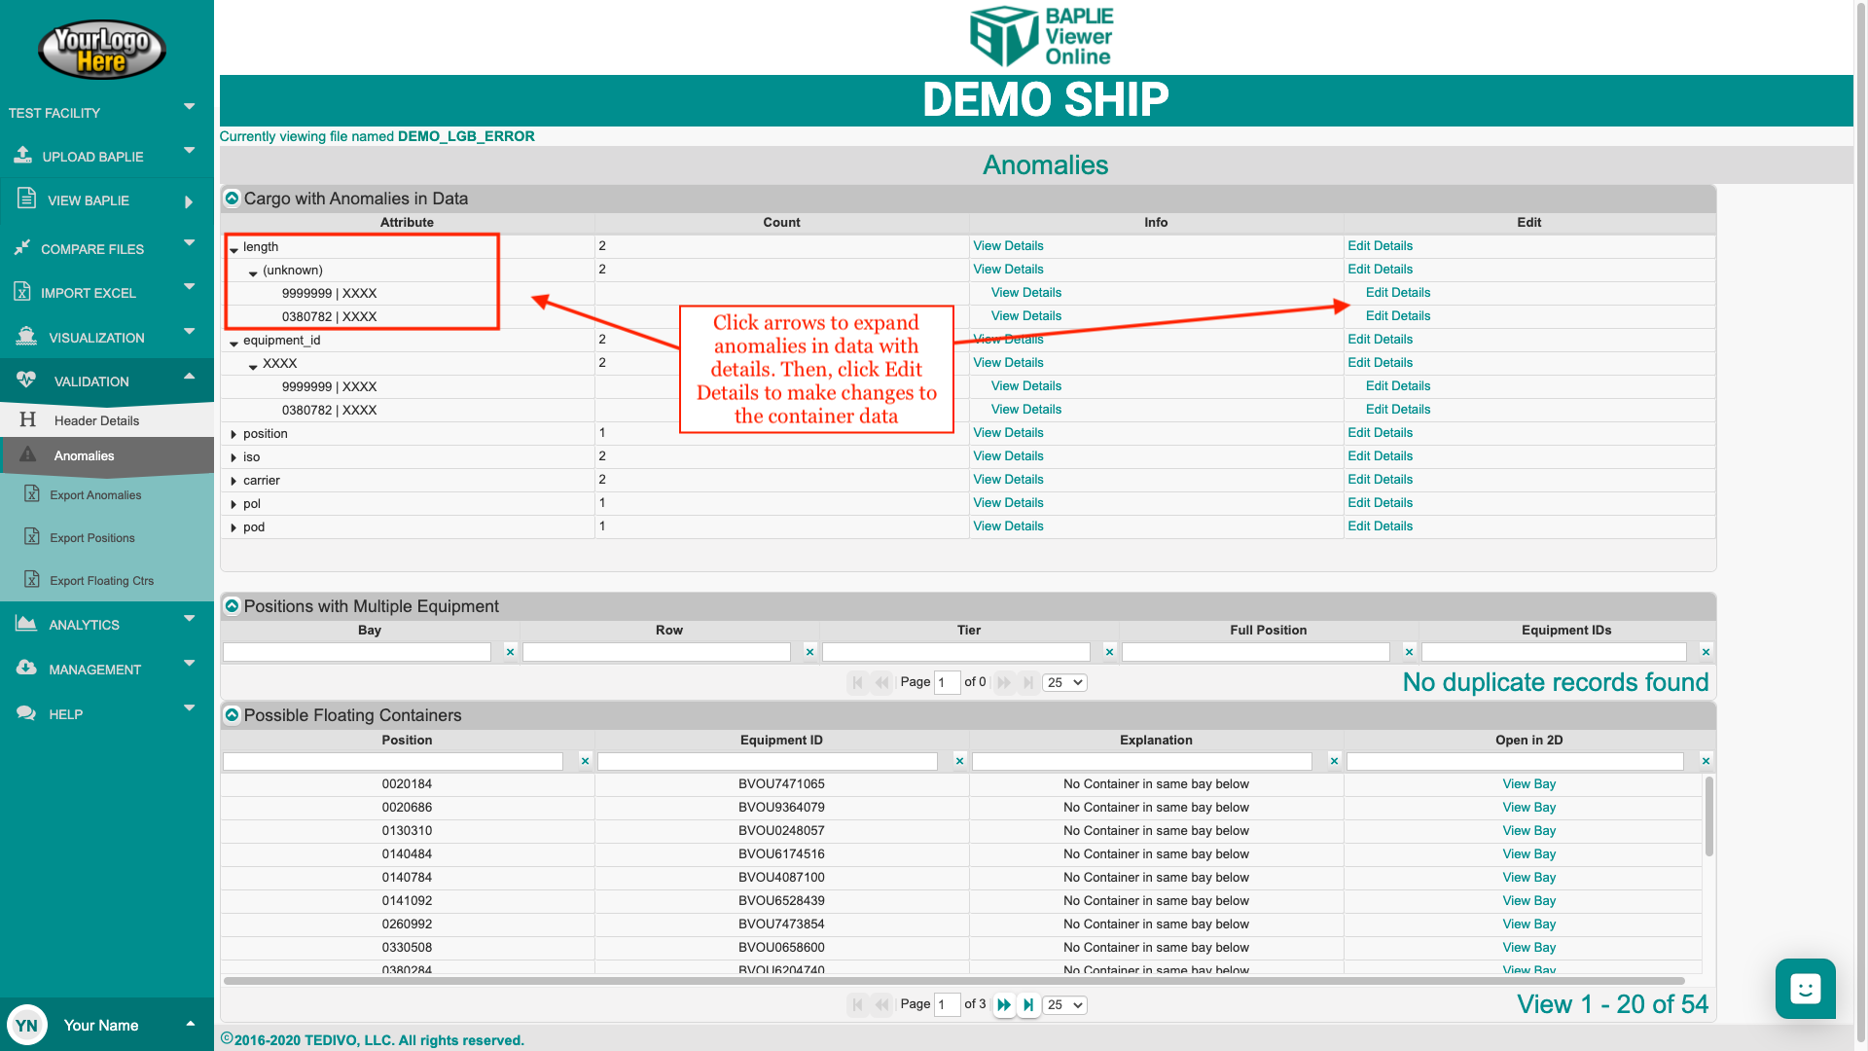Click the Upload BAPLIE cloud icon
Viewport: 1868px width, 1051px height.
pos(22,155)
